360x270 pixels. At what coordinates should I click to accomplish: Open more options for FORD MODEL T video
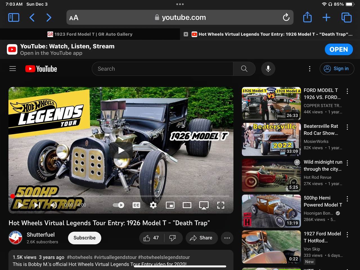tap(347, 91)
